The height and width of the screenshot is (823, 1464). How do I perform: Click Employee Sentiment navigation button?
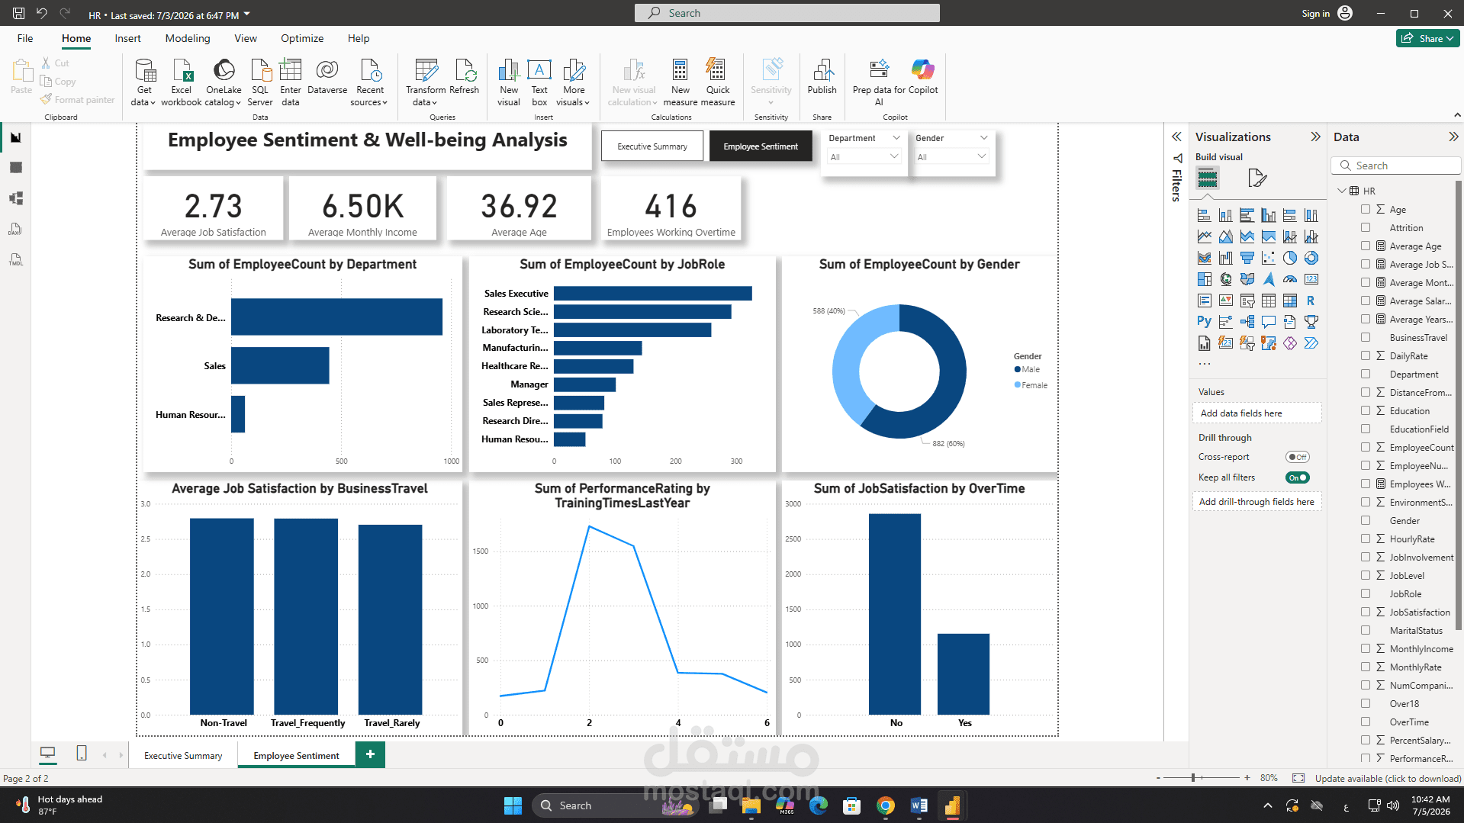(761, 146)
